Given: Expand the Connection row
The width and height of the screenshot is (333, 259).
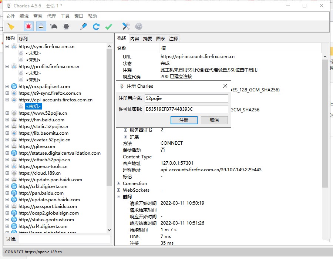Looking at the screenshot, I should [x=119, y=183].
